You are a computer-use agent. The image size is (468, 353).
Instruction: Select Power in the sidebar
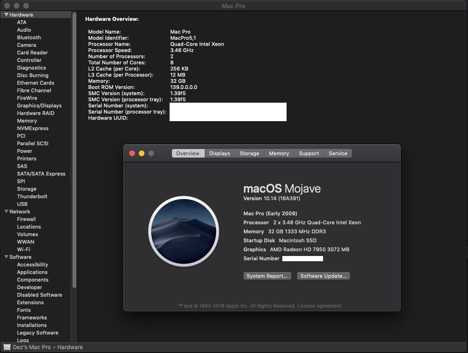pos(25,151)
